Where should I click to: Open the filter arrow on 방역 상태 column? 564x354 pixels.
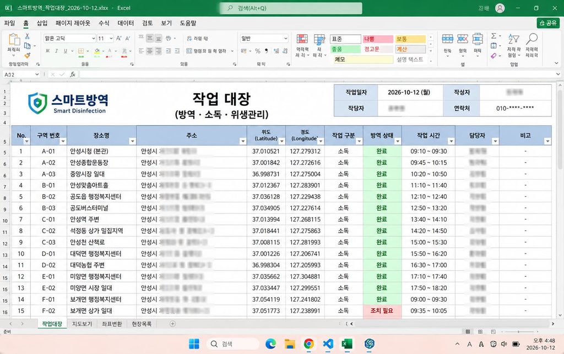coord(398,141)
